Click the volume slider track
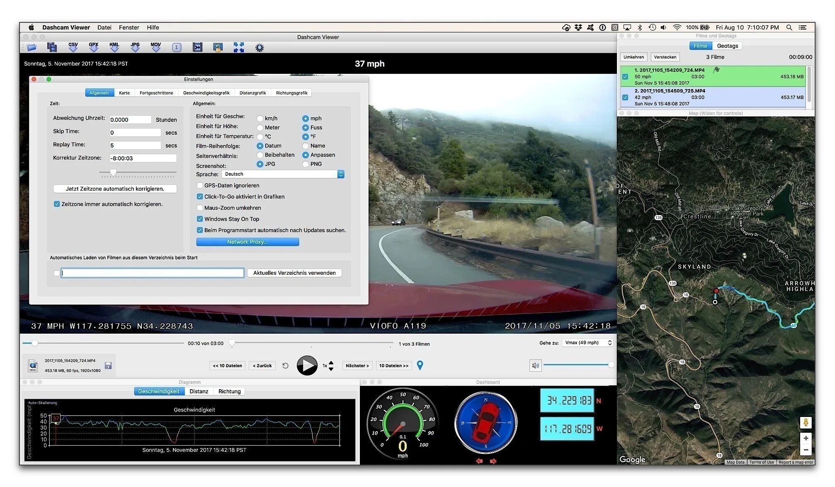 coord(576,365)
